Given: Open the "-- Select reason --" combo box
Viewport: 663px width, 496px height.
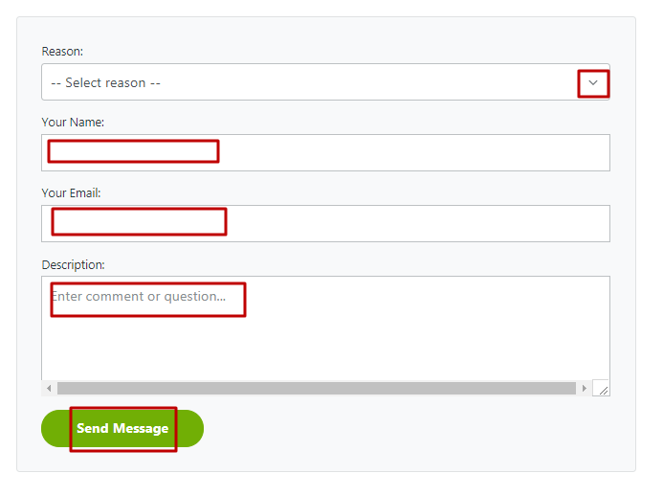Looking at the screenshot, I should tap(306, 82).
